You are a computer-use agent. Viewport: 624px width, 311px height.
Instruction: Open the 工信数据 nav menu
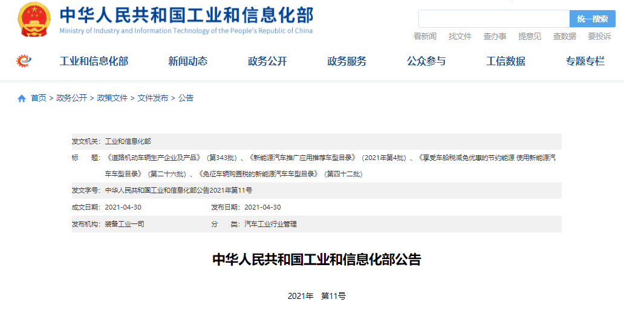tap(506, 61)
